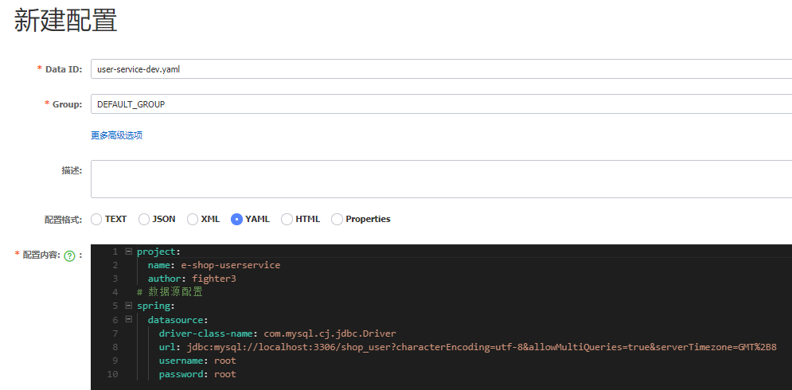This screenshot has width=792, height=390.
Task: Collapse the project block in editor
Action: (128, 251)
